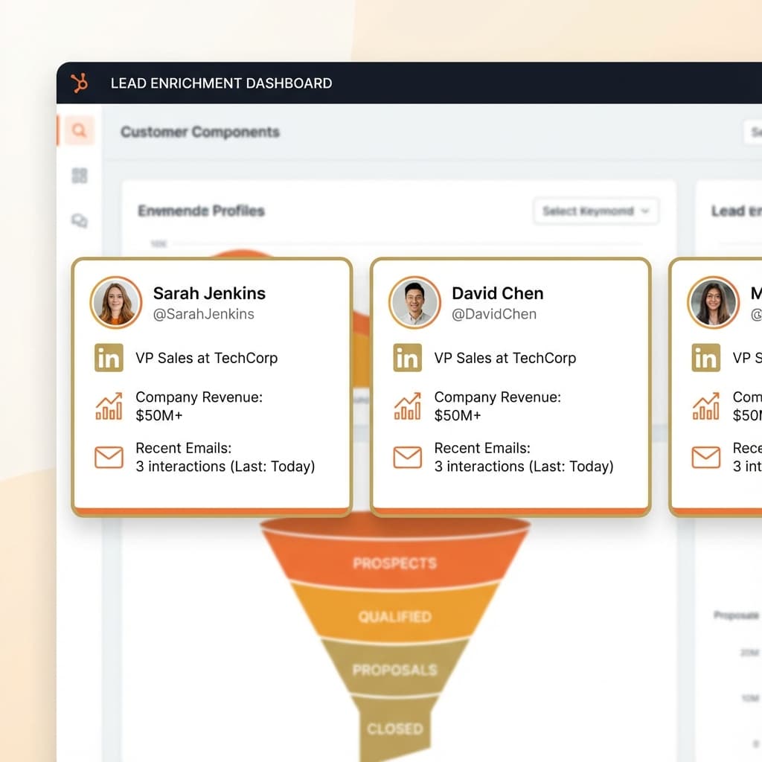Open the grid apps icon in sidebar
This screenshot has width=762, height=762.
79,176
